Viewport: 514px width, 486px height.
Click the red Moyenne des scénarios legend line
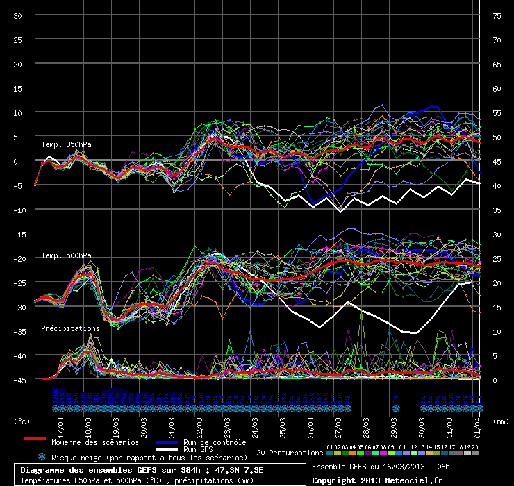point(34,439)
